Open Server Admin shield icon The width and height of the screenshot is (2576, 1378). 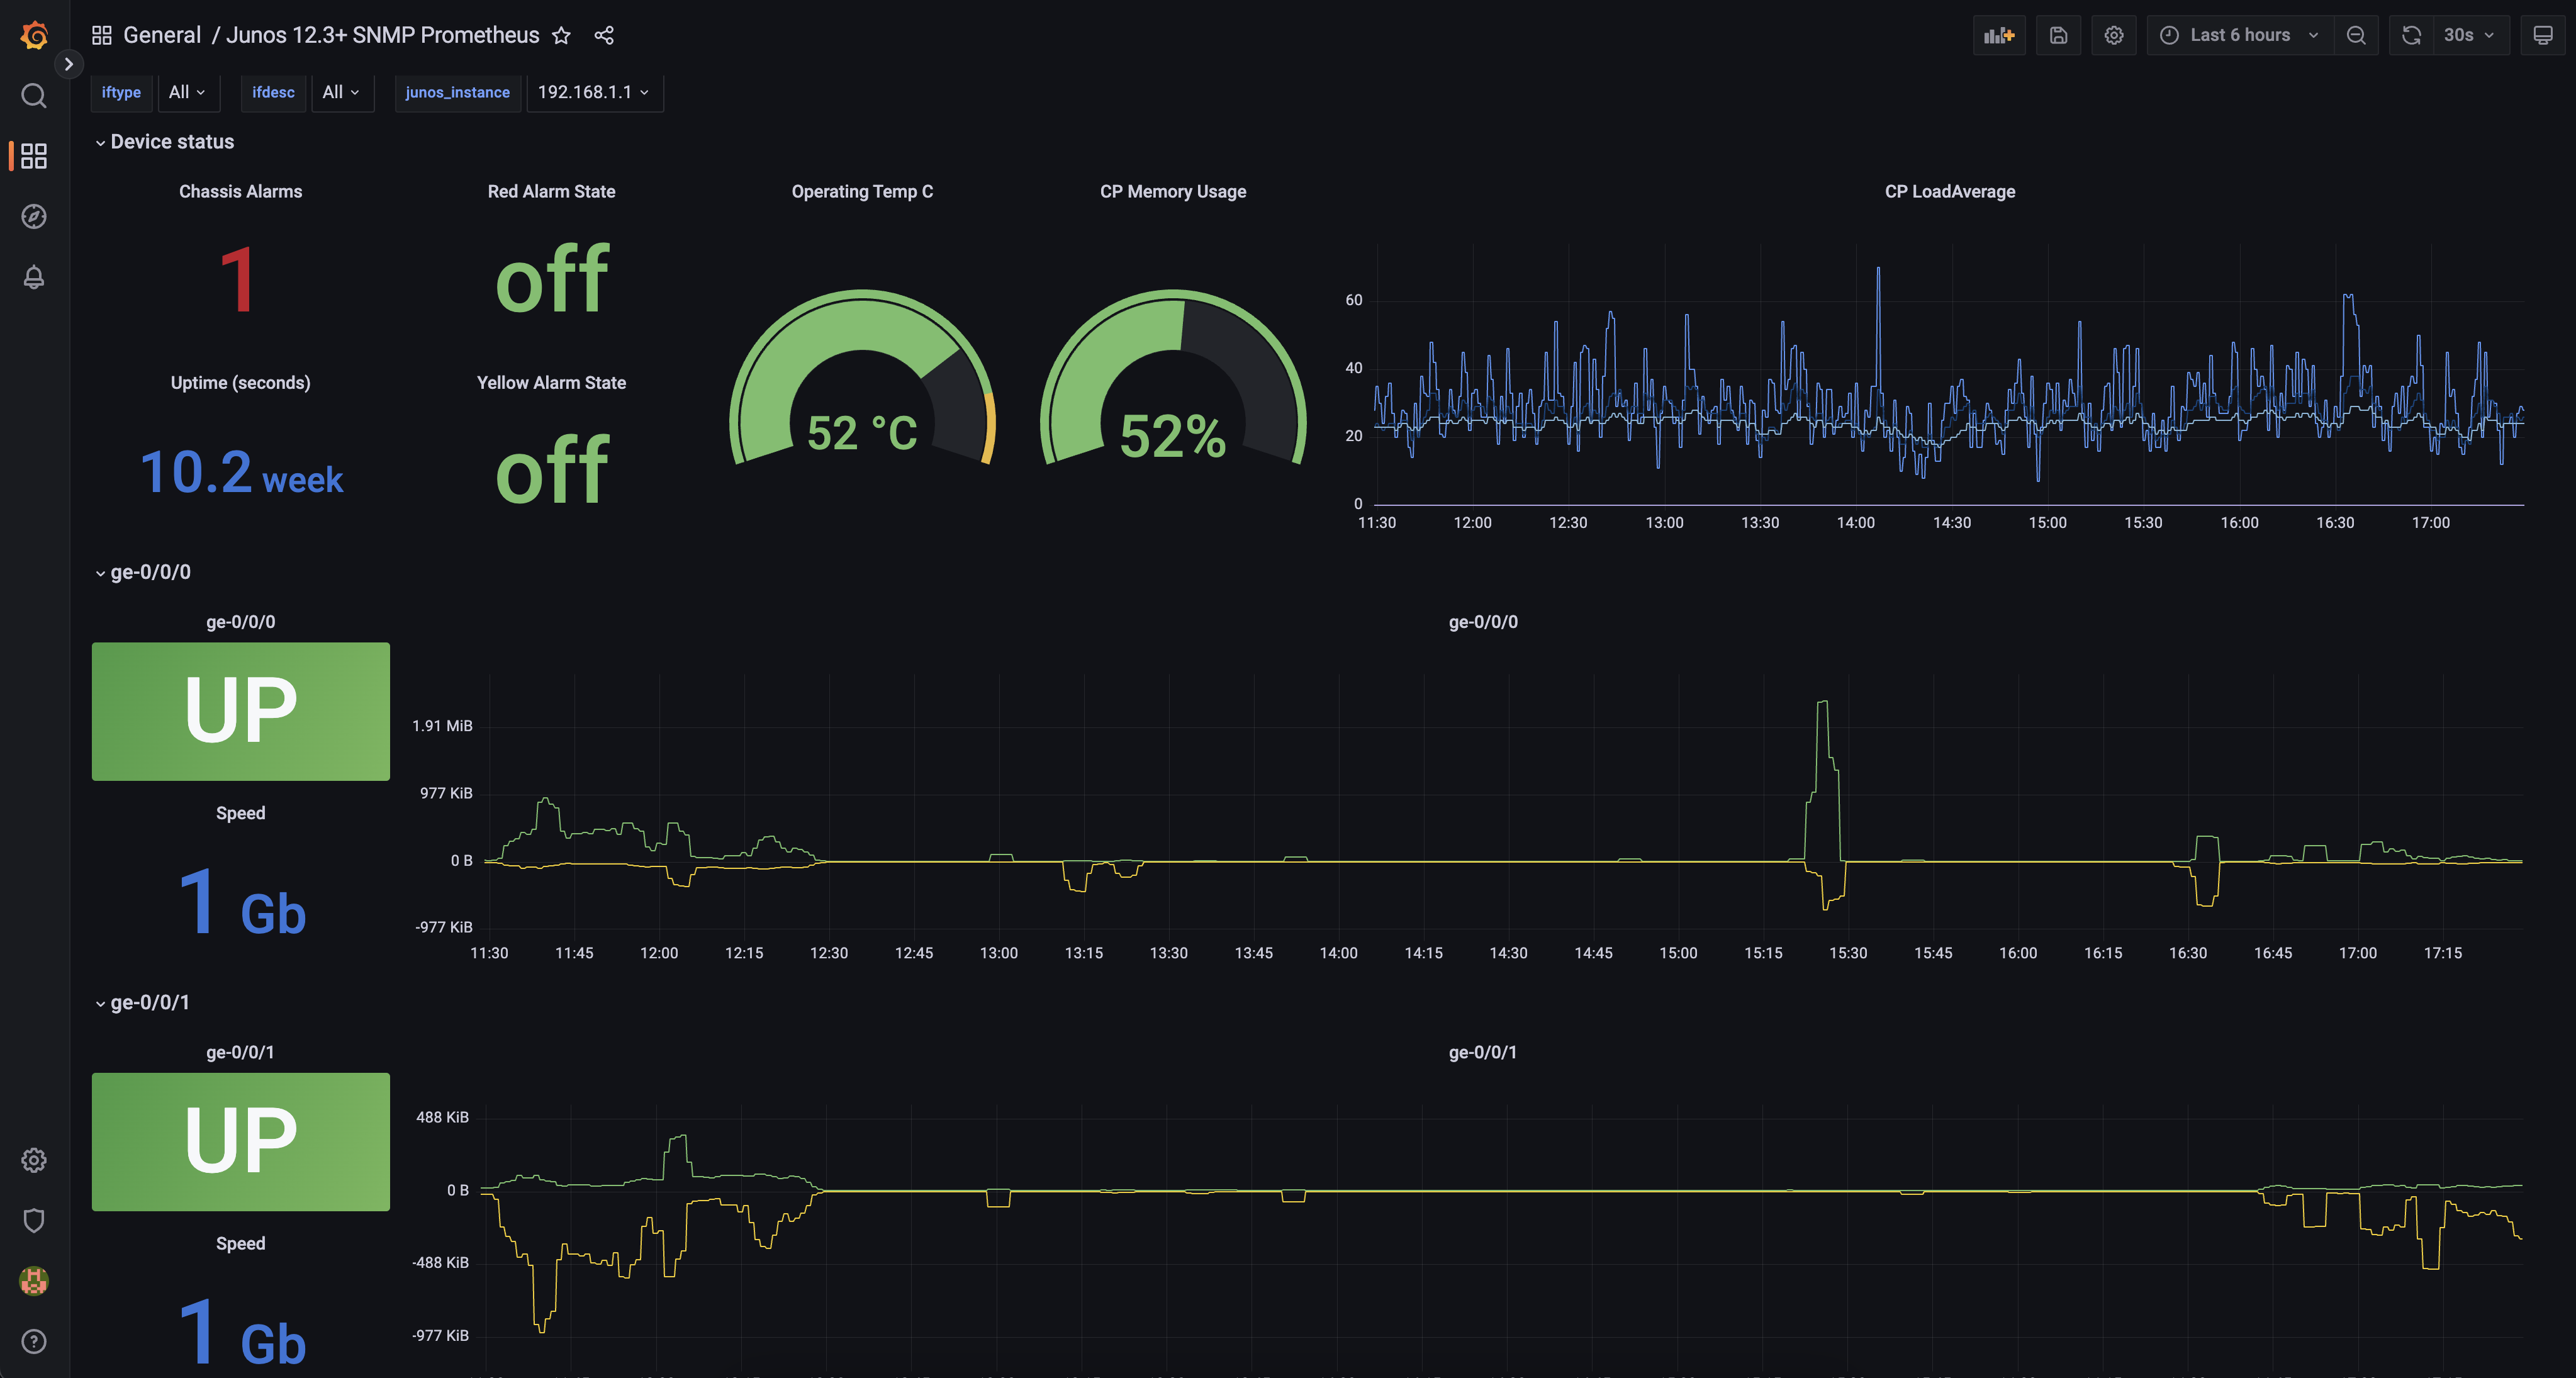tap(34, 1220)
